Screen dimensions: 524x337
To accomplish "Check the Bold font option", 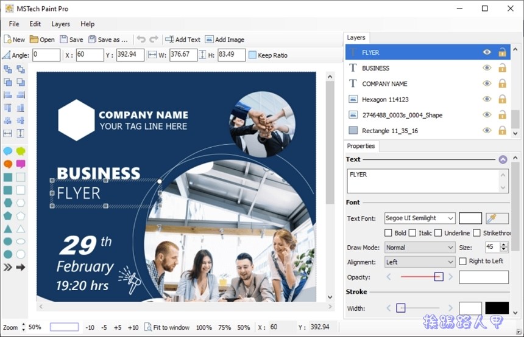I will click(389, 233).
